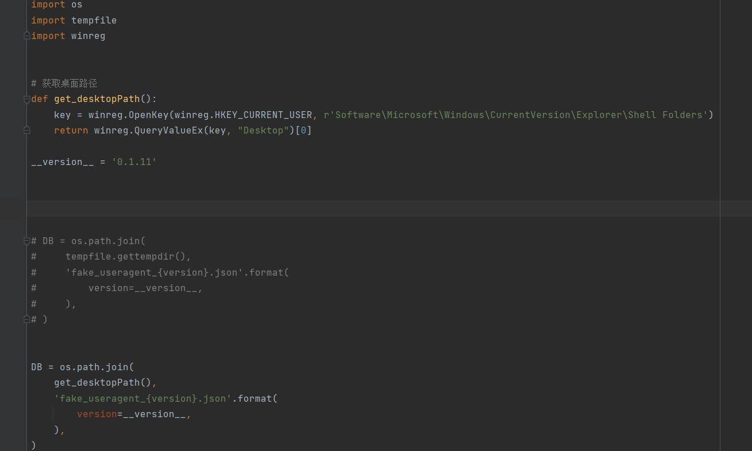This screenshot has width=752, height=451.
Task: Collapse the import statements block
Action: 26,36
